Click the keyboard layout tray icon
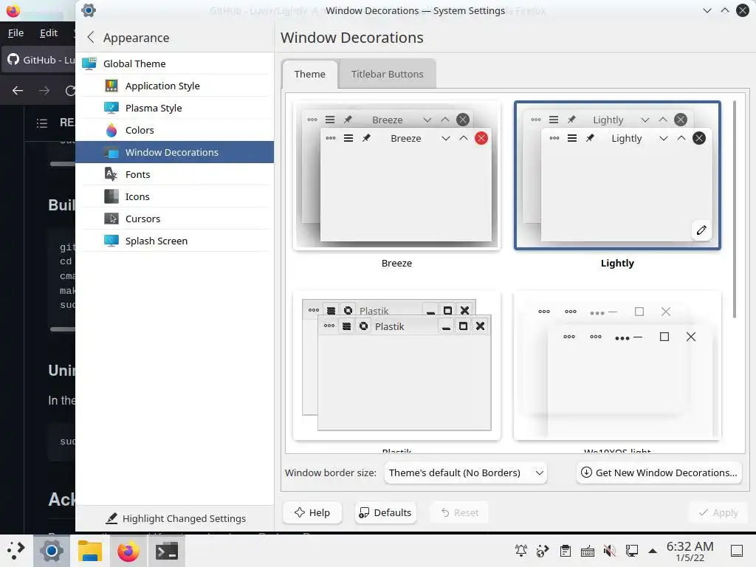756x567 pixels. pyautogui.click(x=587, y=551)
